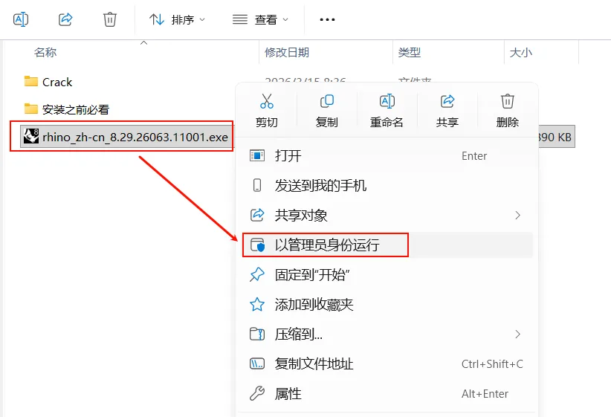Click the 安装之前必看 folder icon
This screenshot has height=417, width=611.
(x=30, y=109)
